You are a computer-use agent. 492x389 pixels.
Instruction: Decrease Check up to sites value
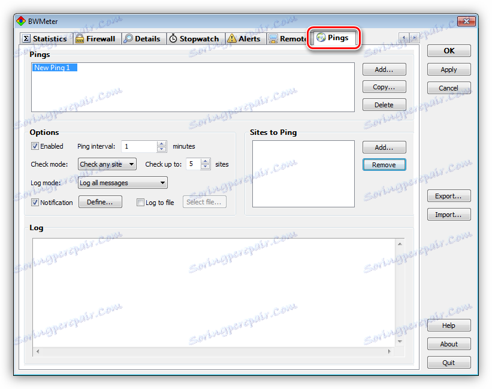205,167
